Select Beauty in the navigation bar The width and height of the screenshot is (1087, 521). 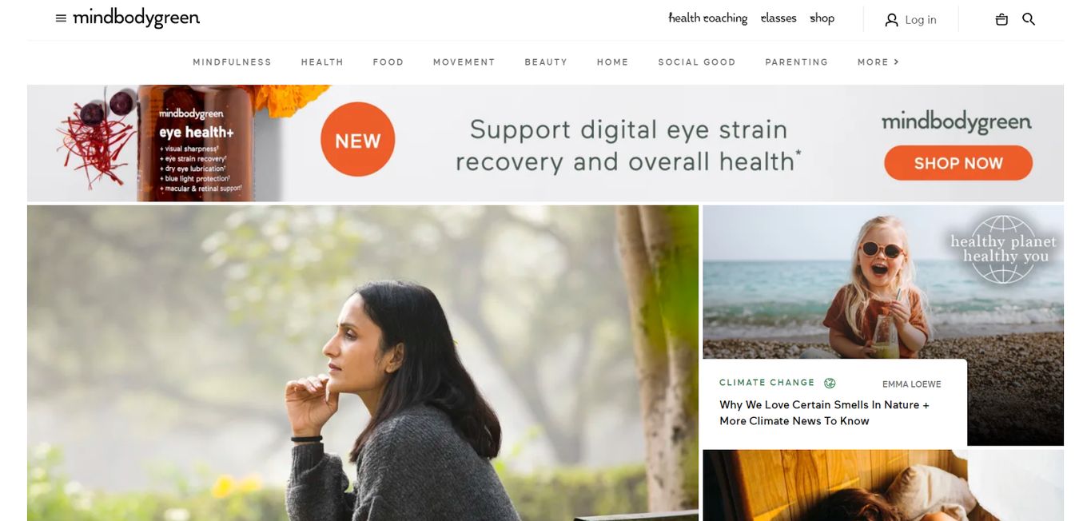click(x=546, y=62)
